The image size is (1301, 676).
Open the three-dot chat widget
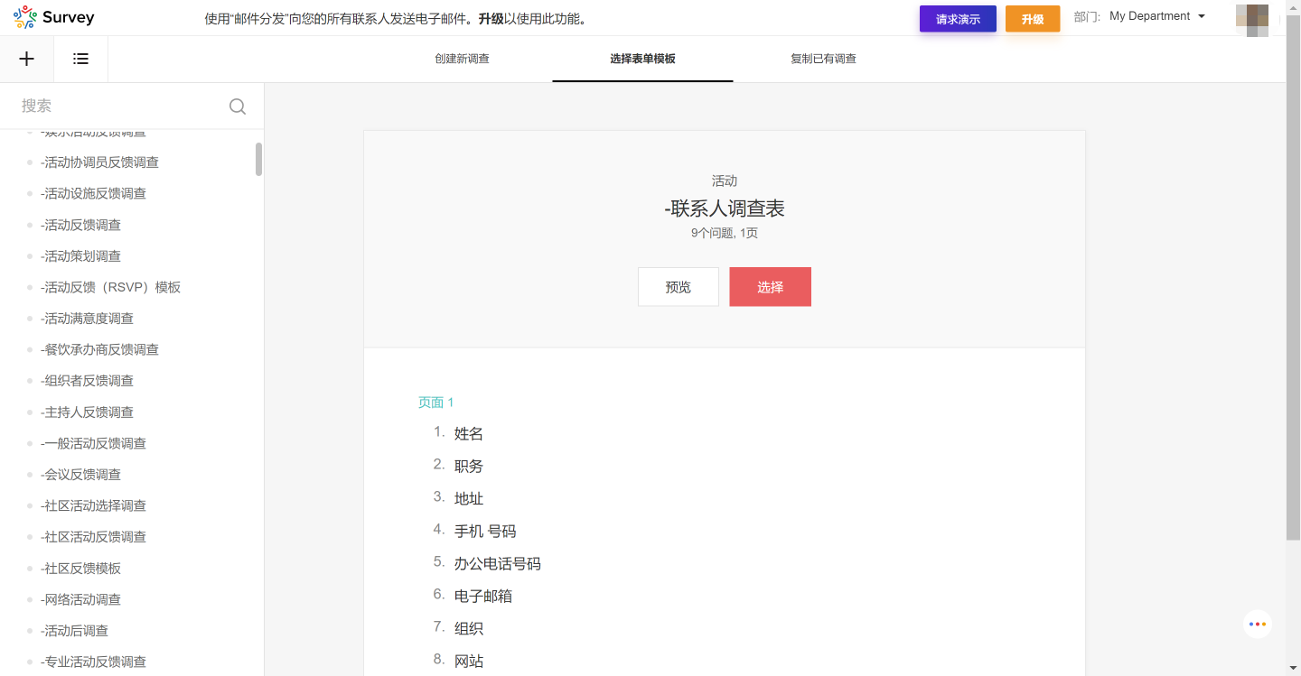tap(1257, 624)
